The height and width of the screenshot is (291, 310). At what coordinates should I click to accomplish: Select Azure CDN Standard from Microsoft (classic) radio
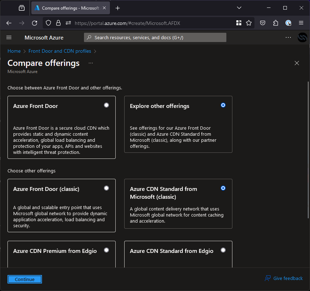(x=223, y=188)
